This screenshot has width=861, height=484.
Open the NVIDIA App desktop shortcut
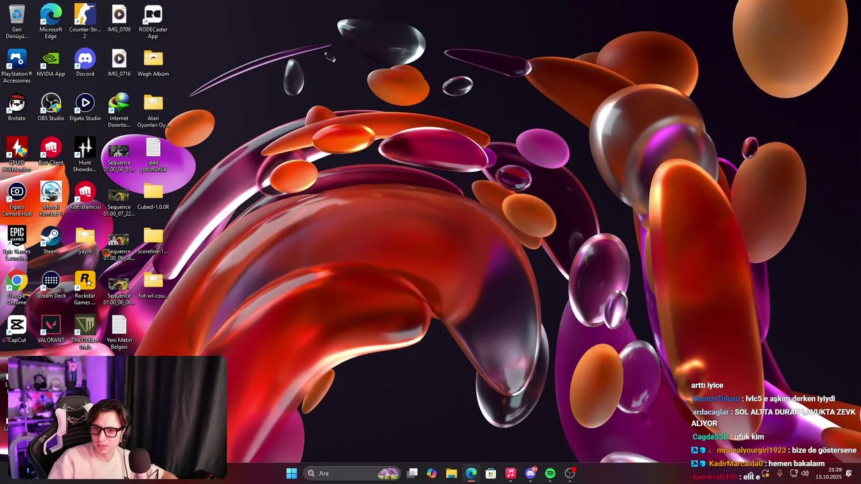coord(51,63)
